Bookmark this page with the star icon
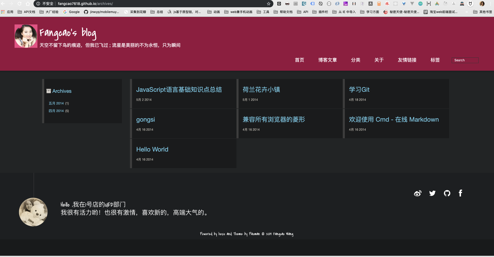Screen dimensions: 494x257 point(269,4)
